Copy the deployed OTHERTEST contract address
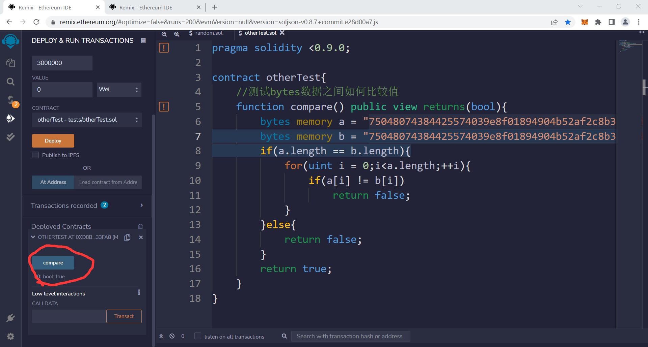The height and width of the screenshot is (347, 648). tap(127, 237)
